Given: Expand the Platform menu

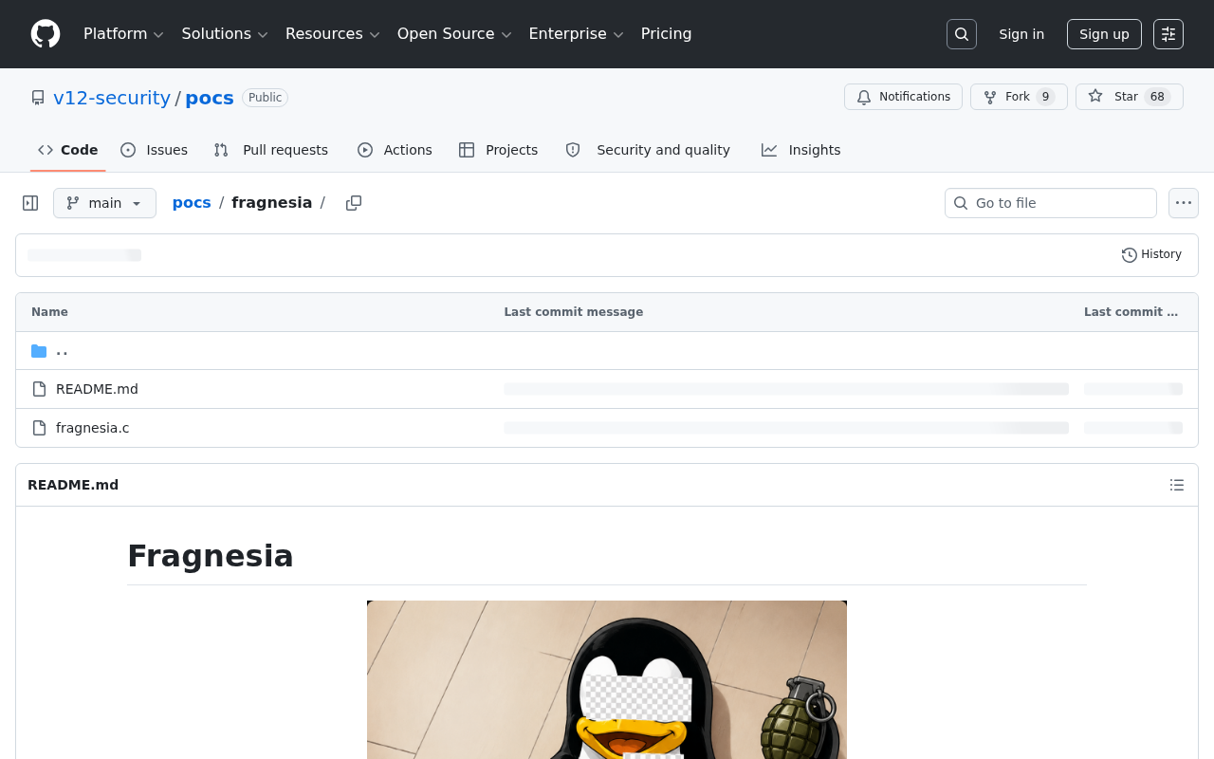Looking at the screenshot, I should [123, 34].
